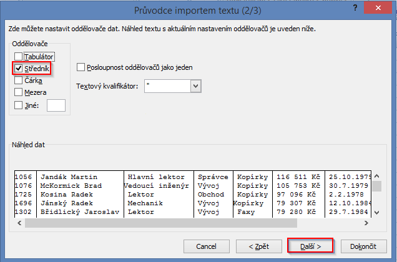Open the Textový kvalifikátor dropdown arrow
397x262 pixels.
[196, 86]
